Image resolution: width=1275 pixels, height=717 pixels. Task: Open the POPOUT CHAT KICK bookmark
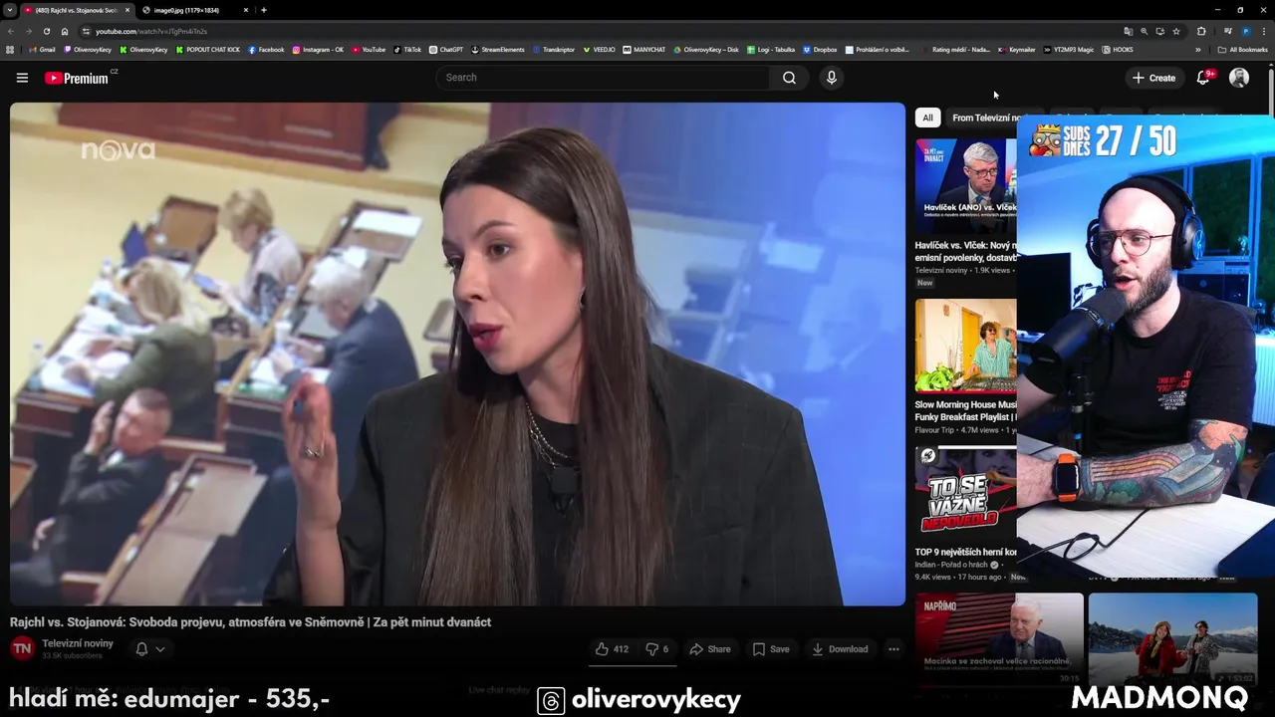[208, 49]
